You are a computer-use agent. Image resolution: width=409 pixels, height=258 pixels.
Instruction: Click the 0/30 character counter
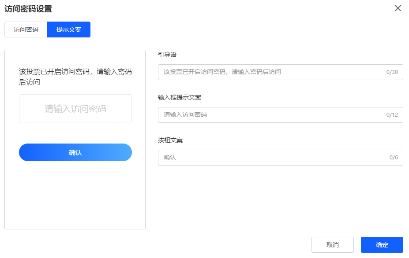tap(392, 72)
